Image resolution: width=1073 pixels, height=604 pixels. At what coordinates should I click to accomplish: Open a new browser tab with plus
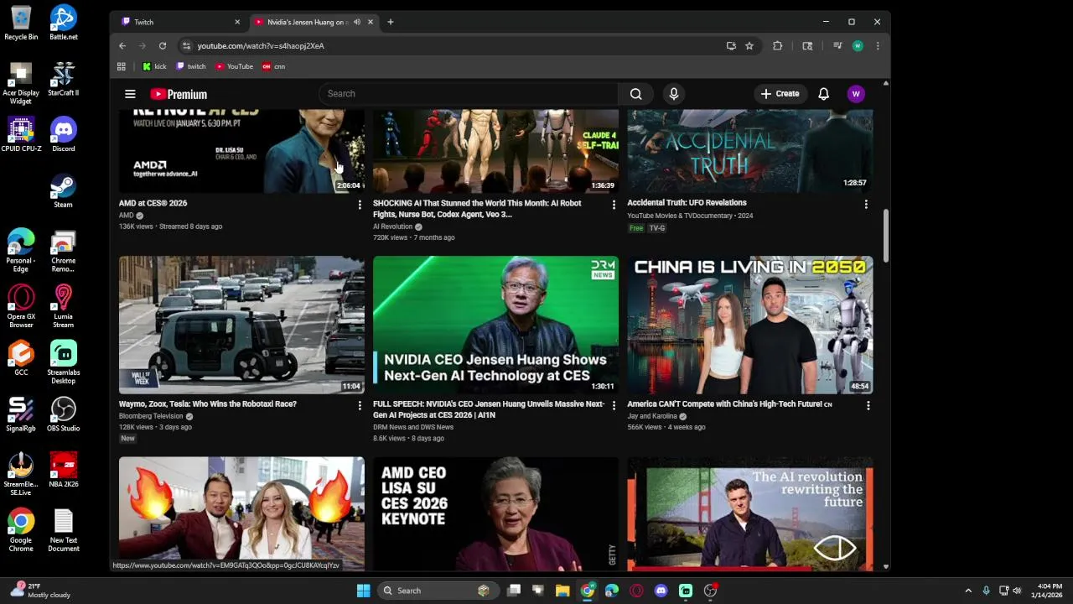pos(390,22)
